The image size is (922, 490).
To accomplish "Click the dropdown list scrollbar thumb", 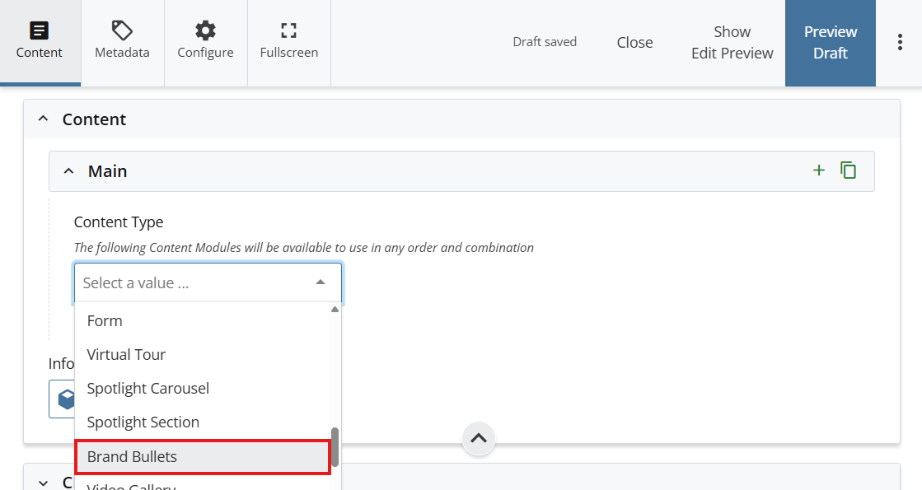I will [335, 446].
